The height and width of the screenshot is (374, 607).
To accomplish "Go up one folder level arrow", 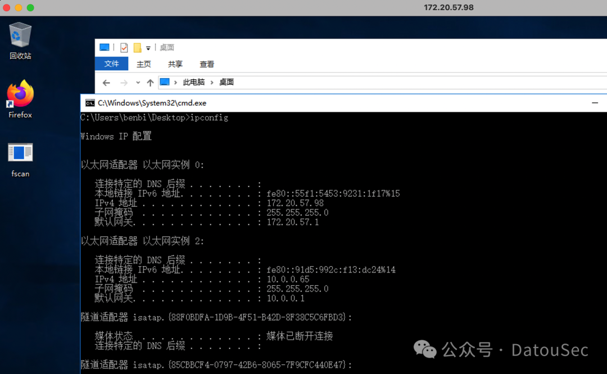I will 150,83.
